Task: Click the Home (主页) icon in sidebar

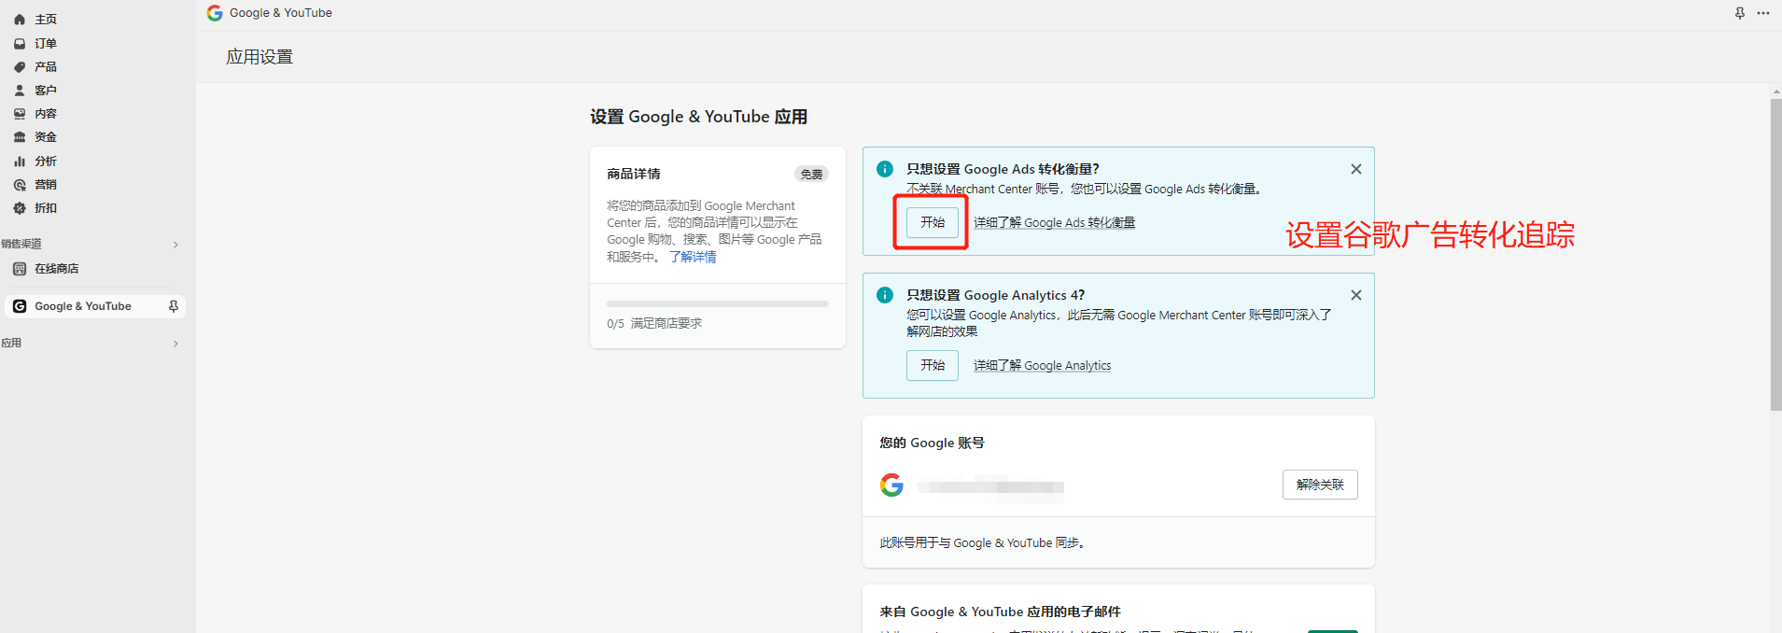Action: pyautogui.click(x=20, y=20)
